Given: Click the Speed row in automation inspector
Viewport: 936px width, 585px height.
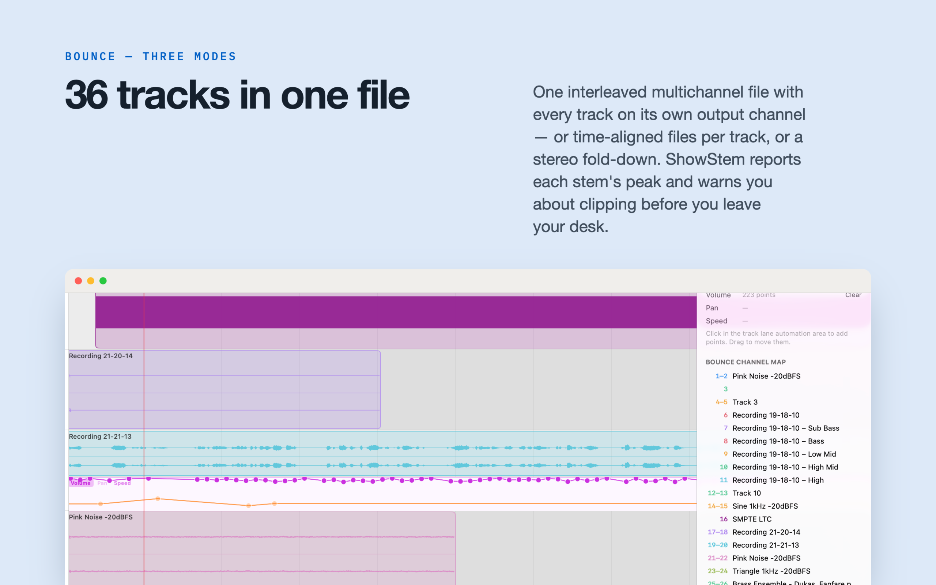Looking at the screenshot, I should pos(784,321).
